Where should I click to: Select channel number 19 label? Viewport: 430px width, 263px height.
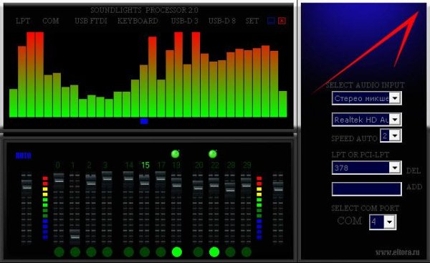[x=176, y=165]
